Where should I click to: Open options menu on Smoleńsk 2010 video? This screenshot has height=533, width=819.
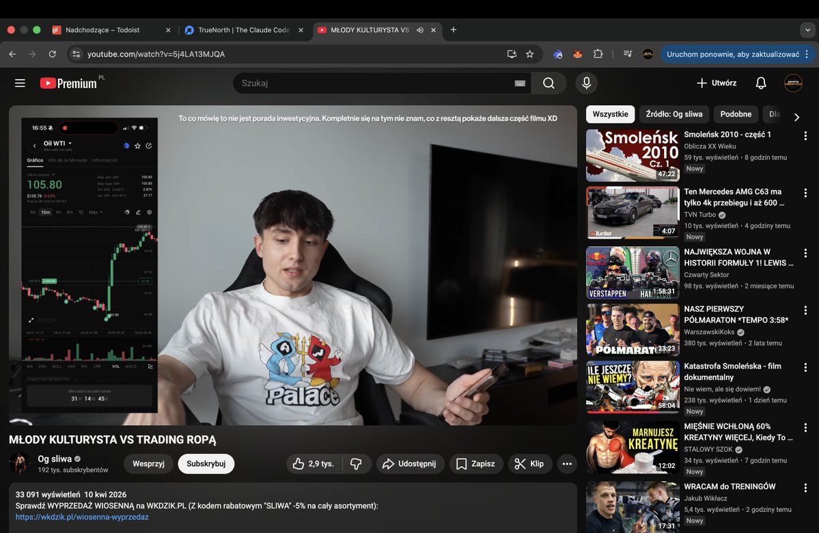[805, 137]
